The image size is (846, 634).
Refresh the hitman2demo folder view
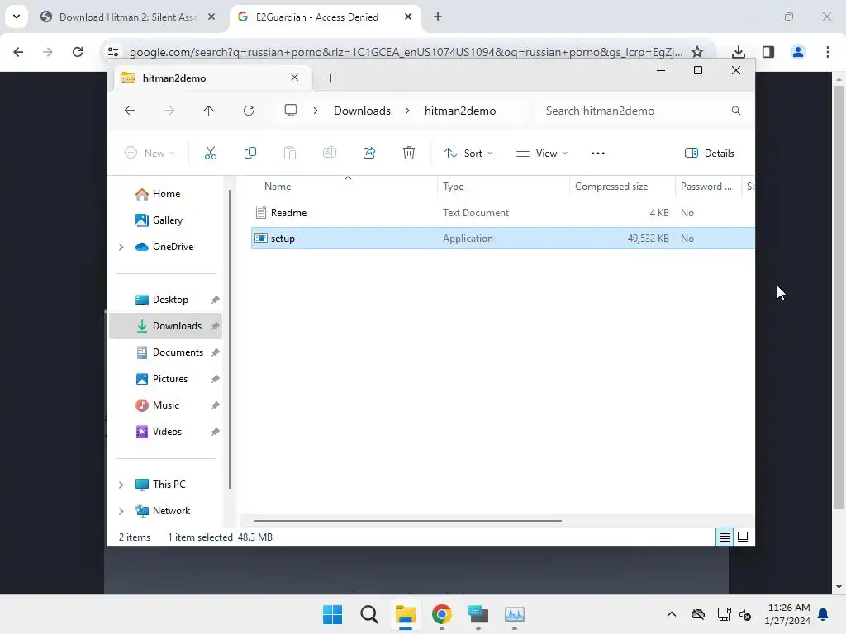(x=249, y=111)
